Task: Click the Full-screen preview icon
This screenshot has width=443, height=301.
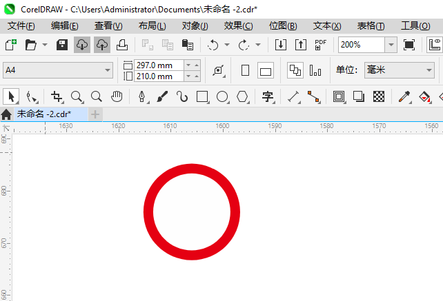Action: click(409, 45)
